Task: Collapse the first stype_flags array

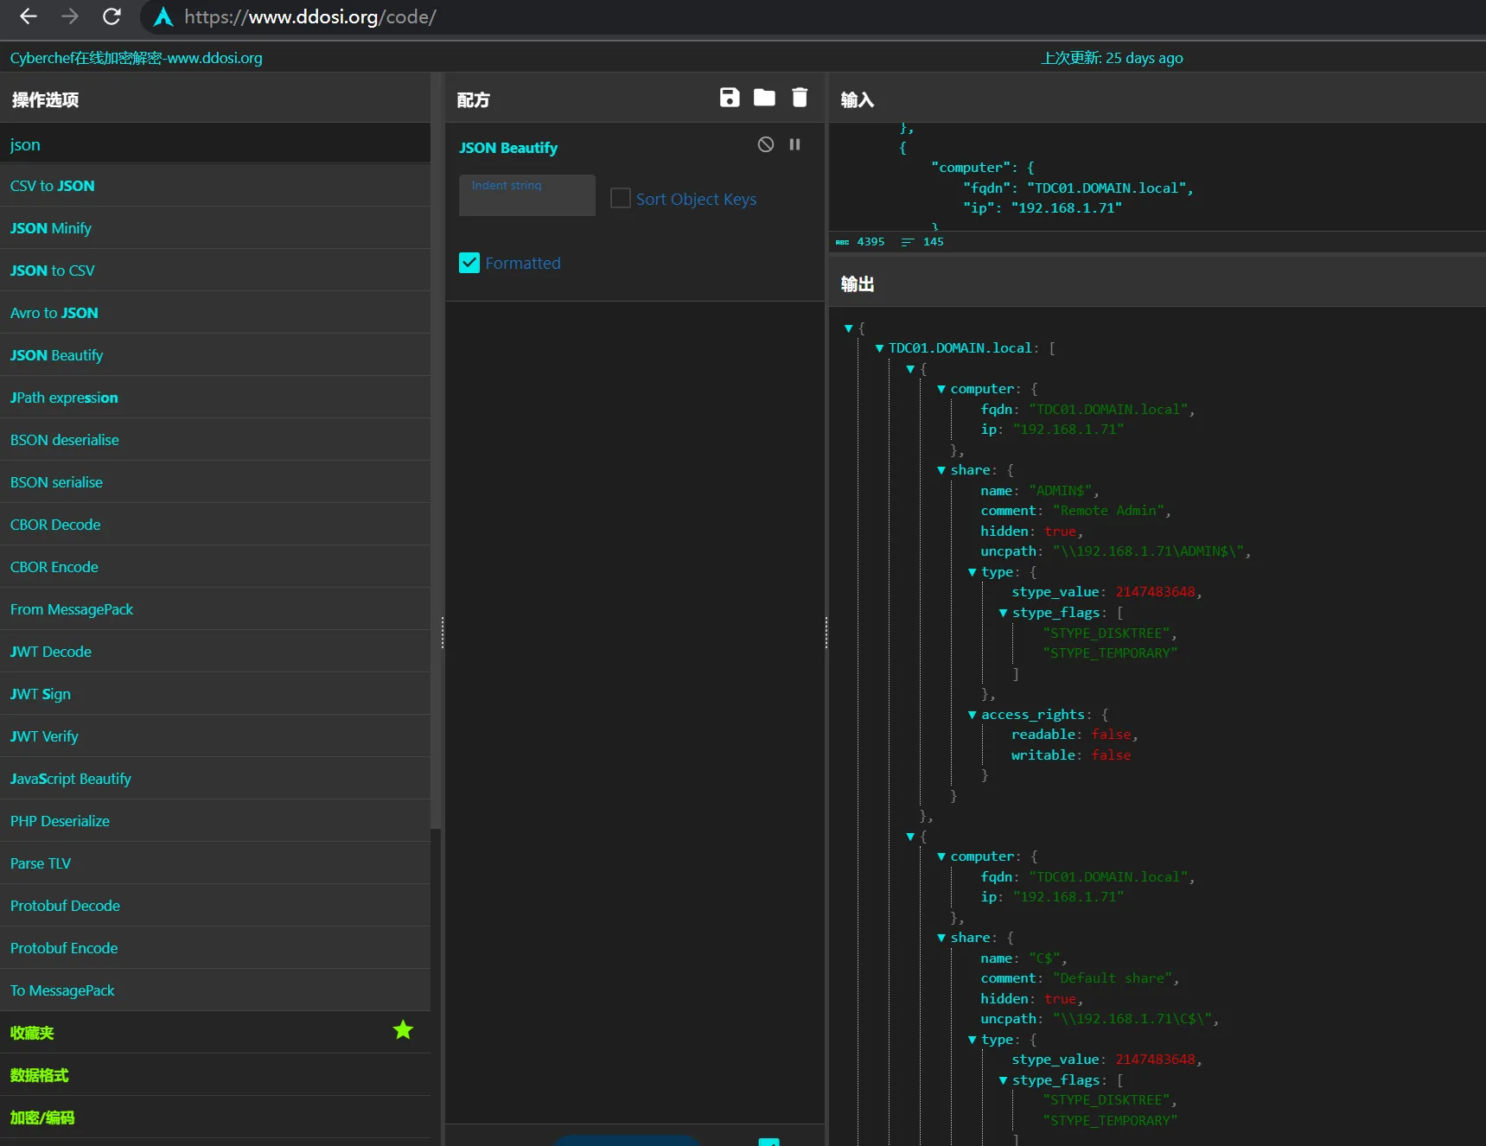Action: click(x=1004, y=613)
